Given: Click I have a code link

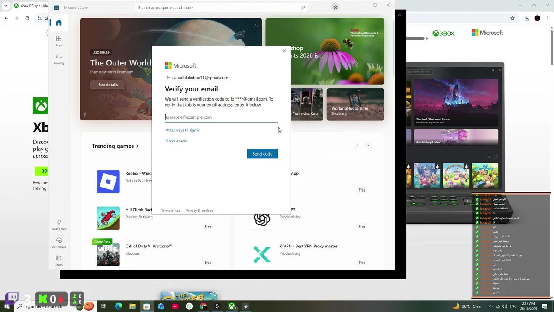Looking at the screenshot, I should click(176, 140).
